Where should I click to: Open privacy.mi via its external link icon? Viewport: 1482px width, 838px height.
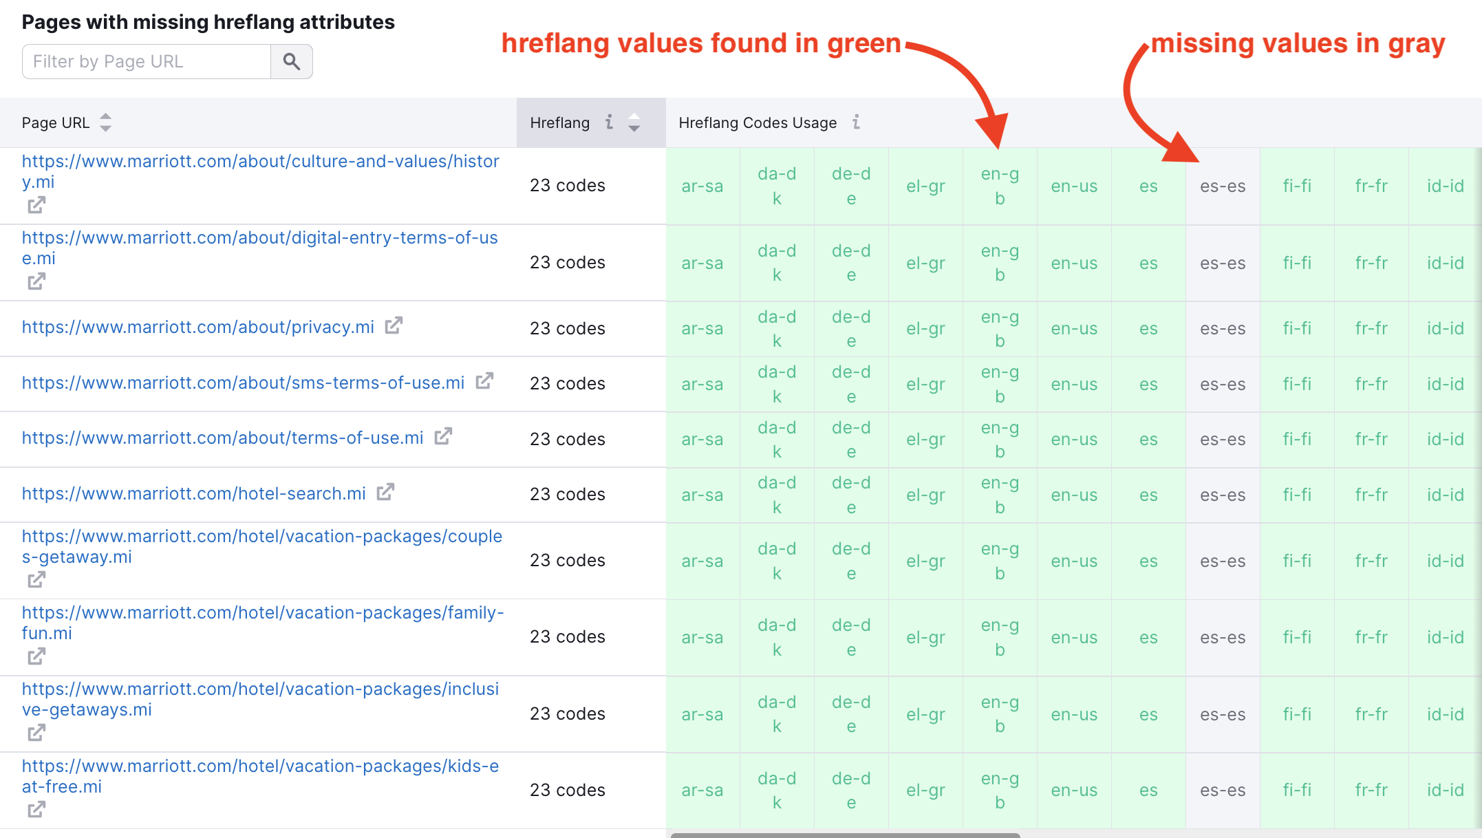(x=394, y=326)
